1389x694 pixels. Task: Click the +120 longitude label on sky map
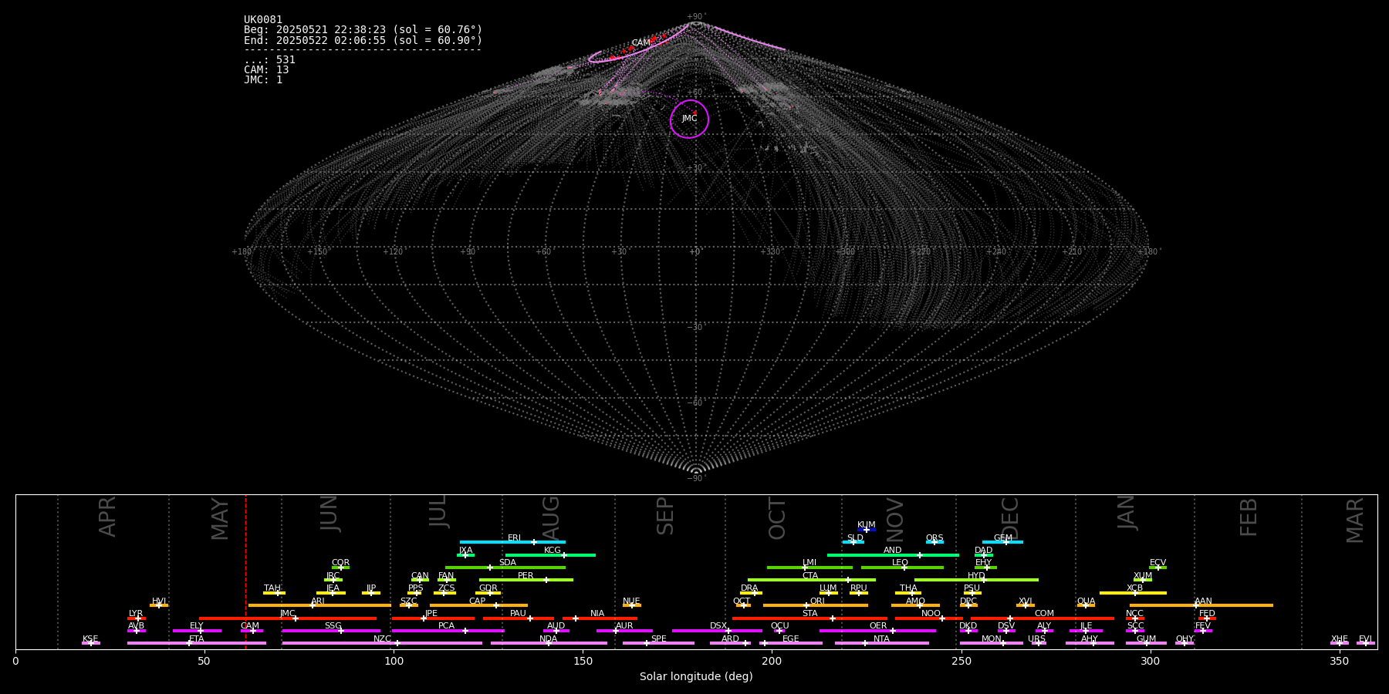pos(393,252)
